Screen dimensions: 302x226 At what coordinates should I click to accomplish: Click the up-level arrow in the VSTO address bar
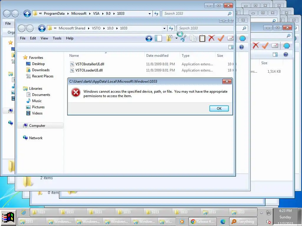[42, 28]
